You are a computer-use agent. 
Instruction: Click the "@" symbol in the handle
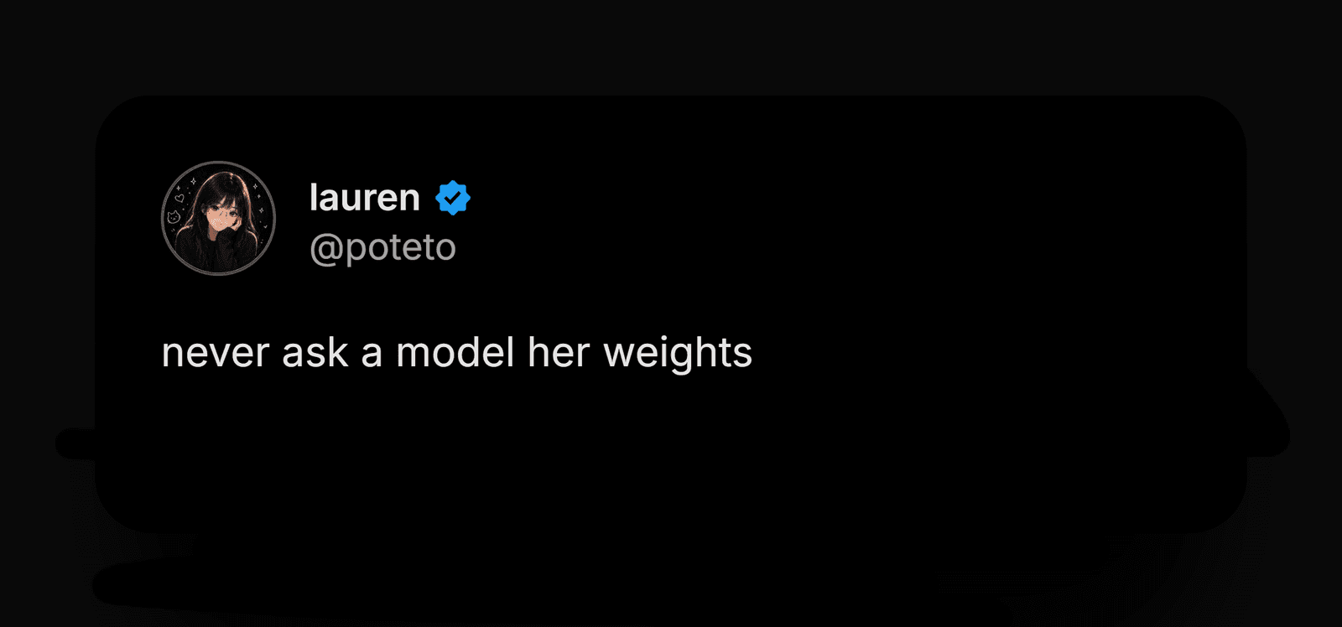tap(326, 250)
